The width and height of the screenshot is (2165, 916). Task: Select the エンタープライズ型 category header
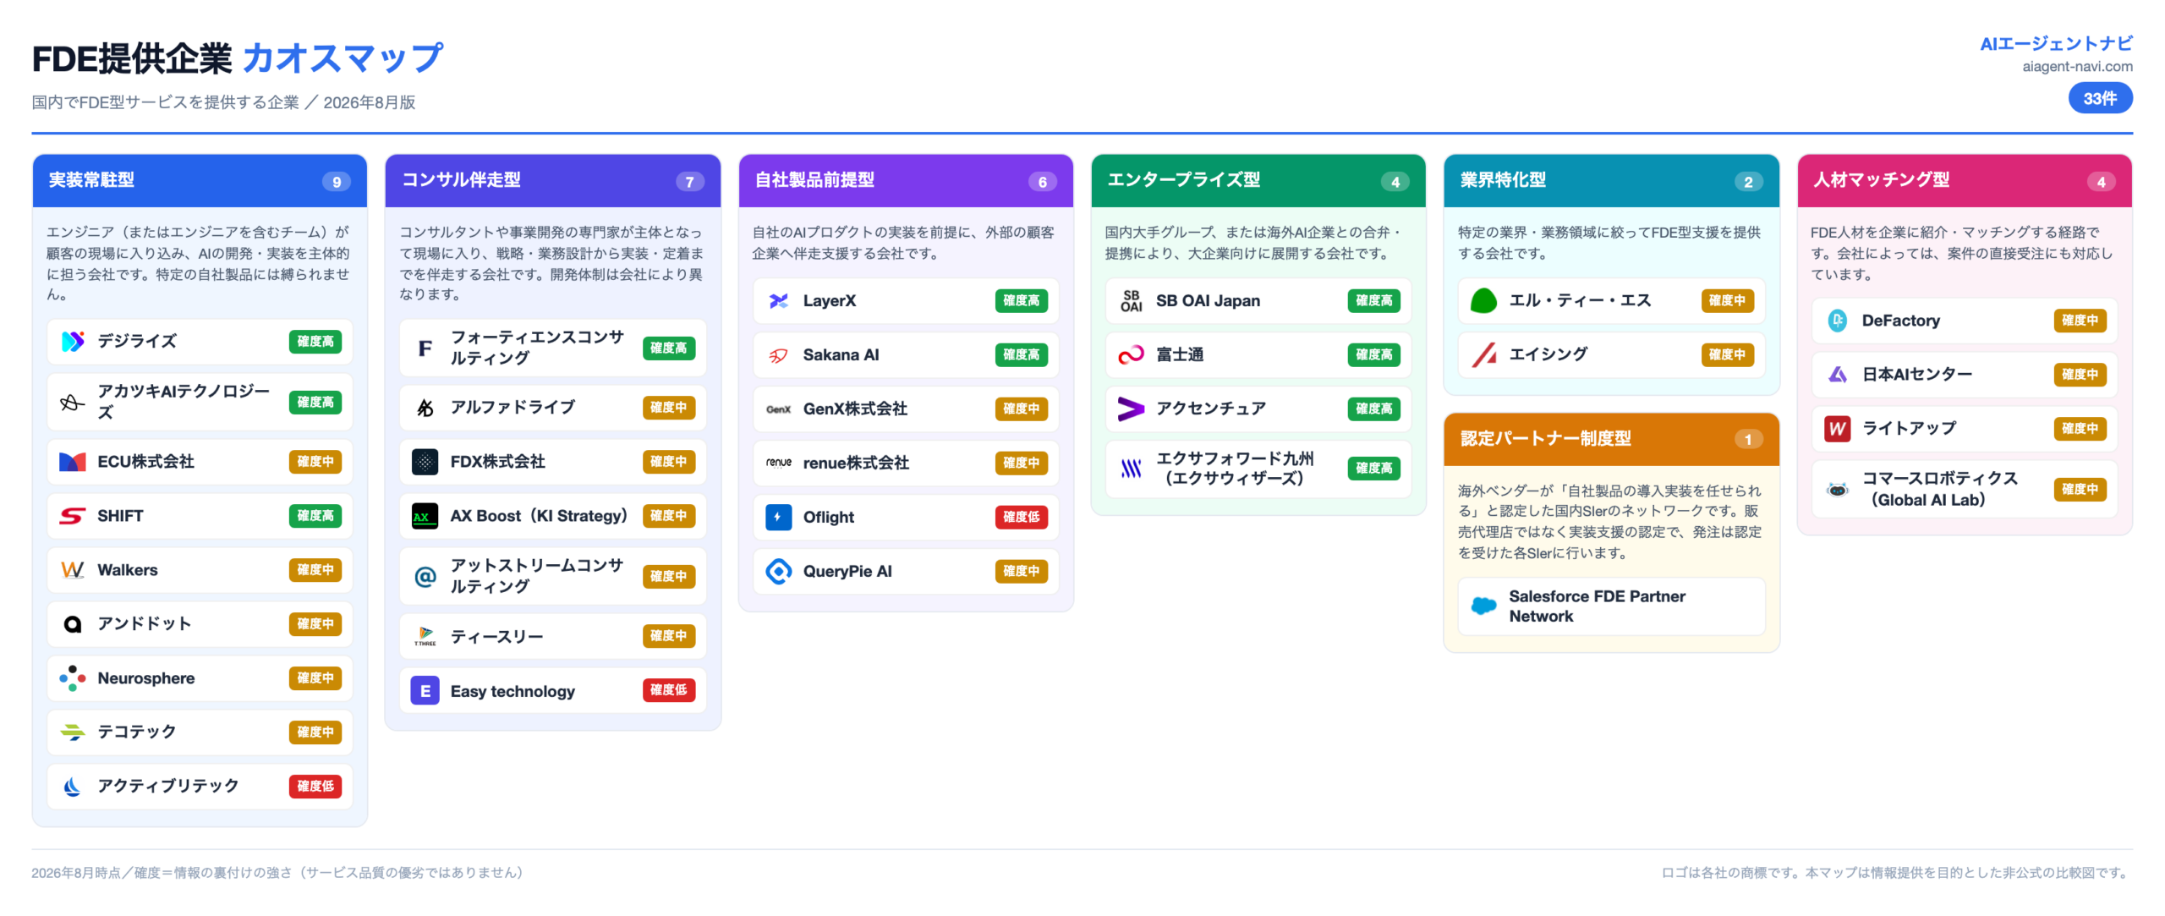1258,181
